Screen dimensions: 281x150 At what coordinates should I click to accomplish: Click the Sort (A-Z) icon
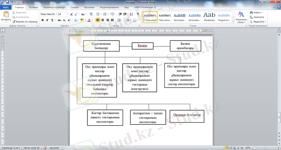pyautogui.click(x=131, y=14)
